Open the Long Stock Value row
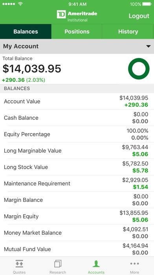Image resolution: width=154 pixels, height=275 pixels. [x=77, y=167]
